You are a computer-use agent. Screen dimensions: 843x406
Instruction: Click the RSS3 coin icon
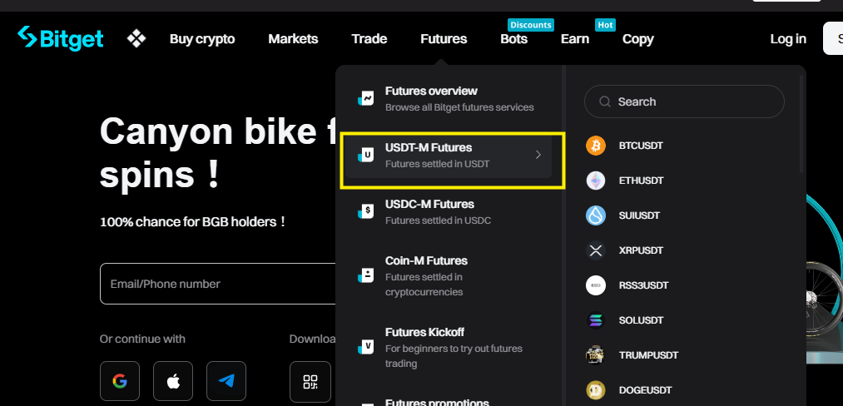click(596, 285)
